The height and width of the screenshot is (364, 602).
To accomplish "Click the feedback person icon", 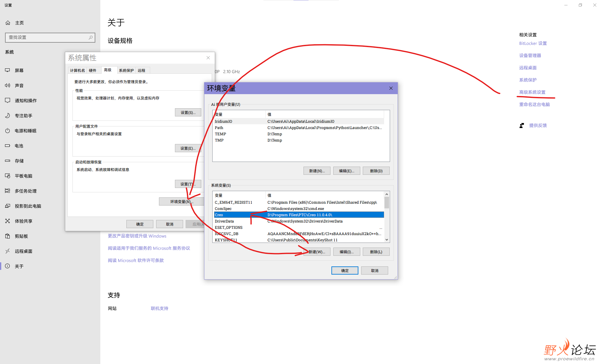I will (x=522, y=126).
